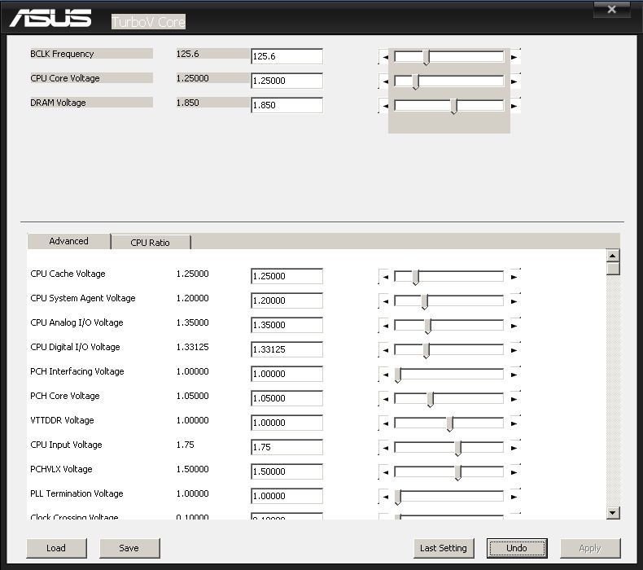The image size is (643, 570).
Task: Click left arrow of CPU Core Voltage slider
Action: [385, 81]
